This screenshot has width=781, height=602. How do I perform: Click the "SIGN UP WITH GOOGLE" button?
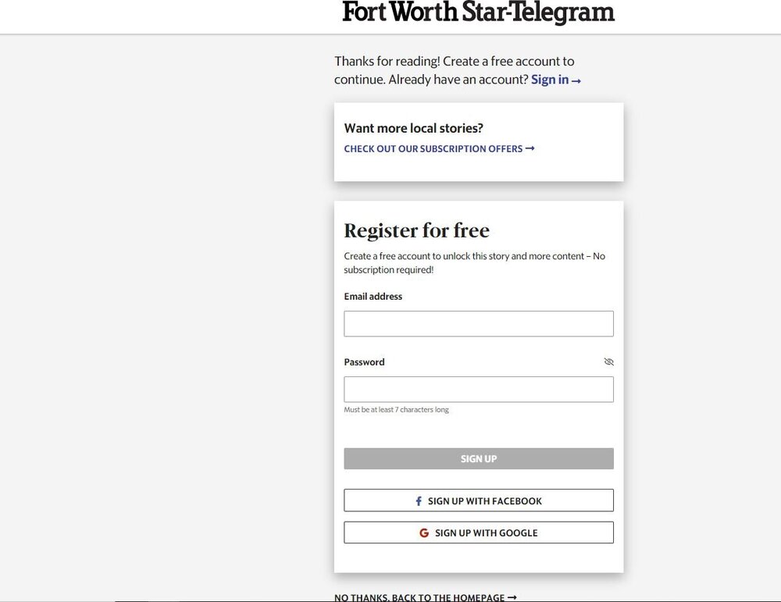[479, 533]
